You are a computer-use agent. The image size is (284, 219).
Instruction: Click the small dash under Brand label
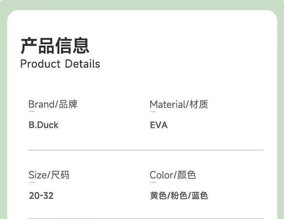(32, 111)
